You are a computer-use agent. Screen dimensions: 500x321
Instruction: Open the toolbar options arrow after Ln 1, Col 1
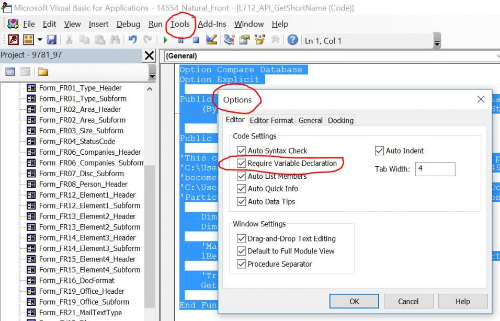pos(437,40)
